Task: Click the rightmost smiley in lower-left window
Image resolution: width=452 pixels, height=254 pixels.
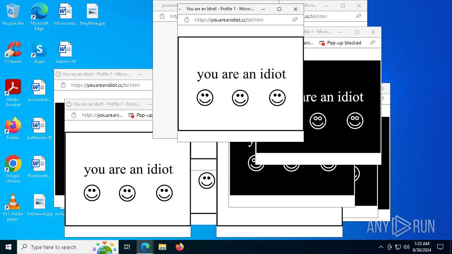Action: (x=164, y=193)
